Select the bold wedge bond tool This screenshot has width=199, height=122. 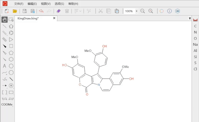(4, 46)
